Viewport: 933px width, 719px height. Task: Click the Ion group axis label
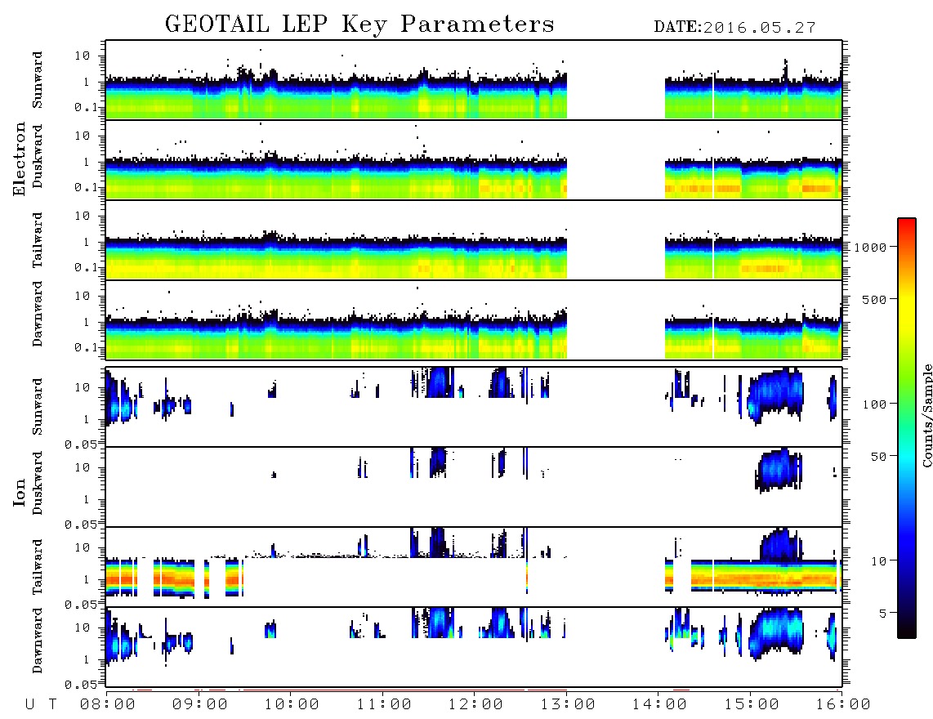coord(19,492)
